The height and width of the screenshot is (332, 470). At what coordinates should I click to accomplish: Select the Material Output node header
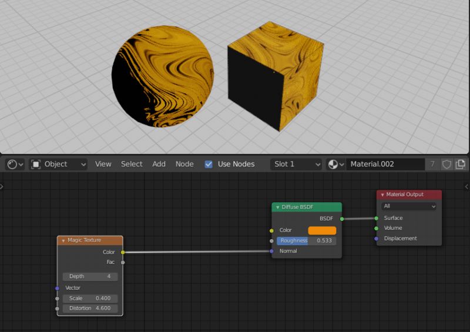tap(409, 195)
